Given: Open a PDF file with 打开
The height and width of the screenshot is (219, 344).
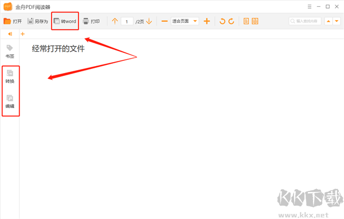Looking at the screenshot, I should tap(13, 21).
